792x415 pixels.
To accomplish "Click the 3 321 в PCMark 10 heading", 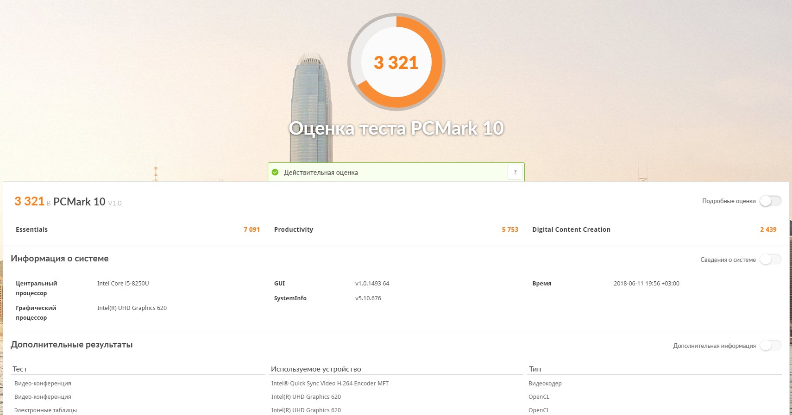I will [x=68, y=202].
